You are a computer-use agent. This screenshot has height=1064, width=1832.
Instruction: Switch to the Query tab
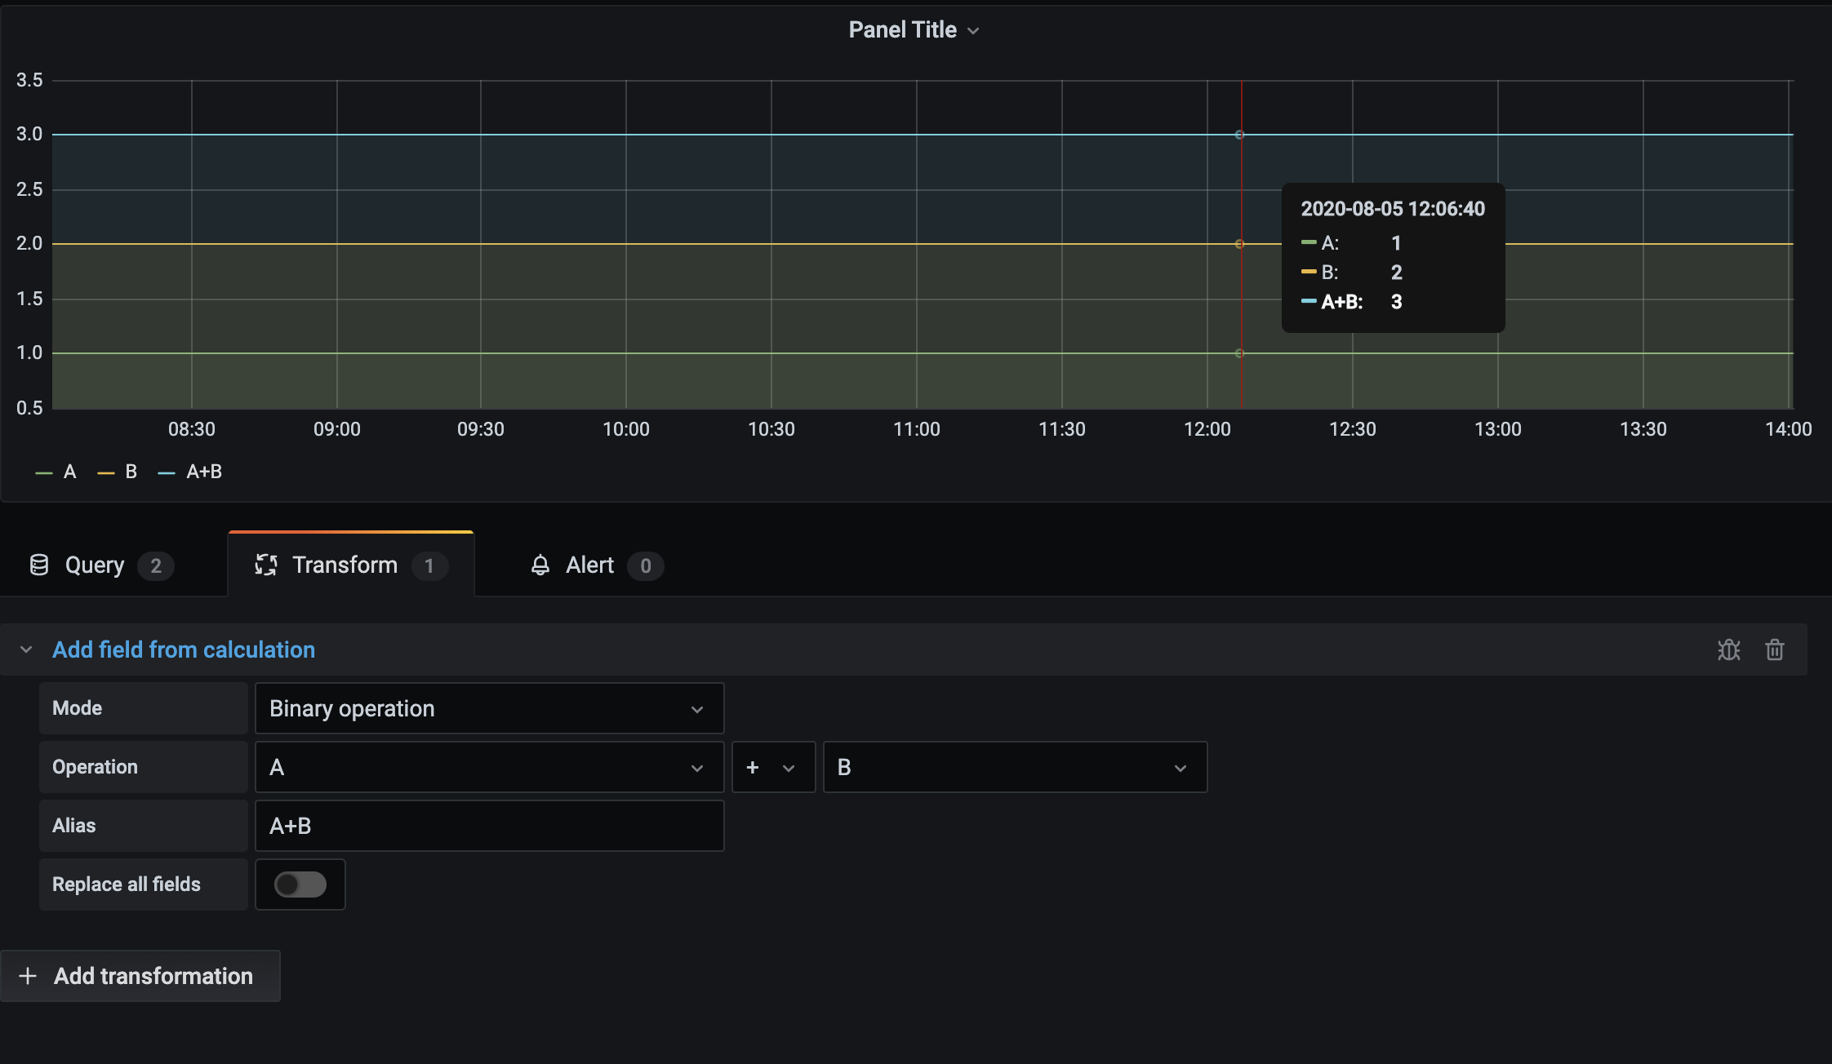pos(95,565)
